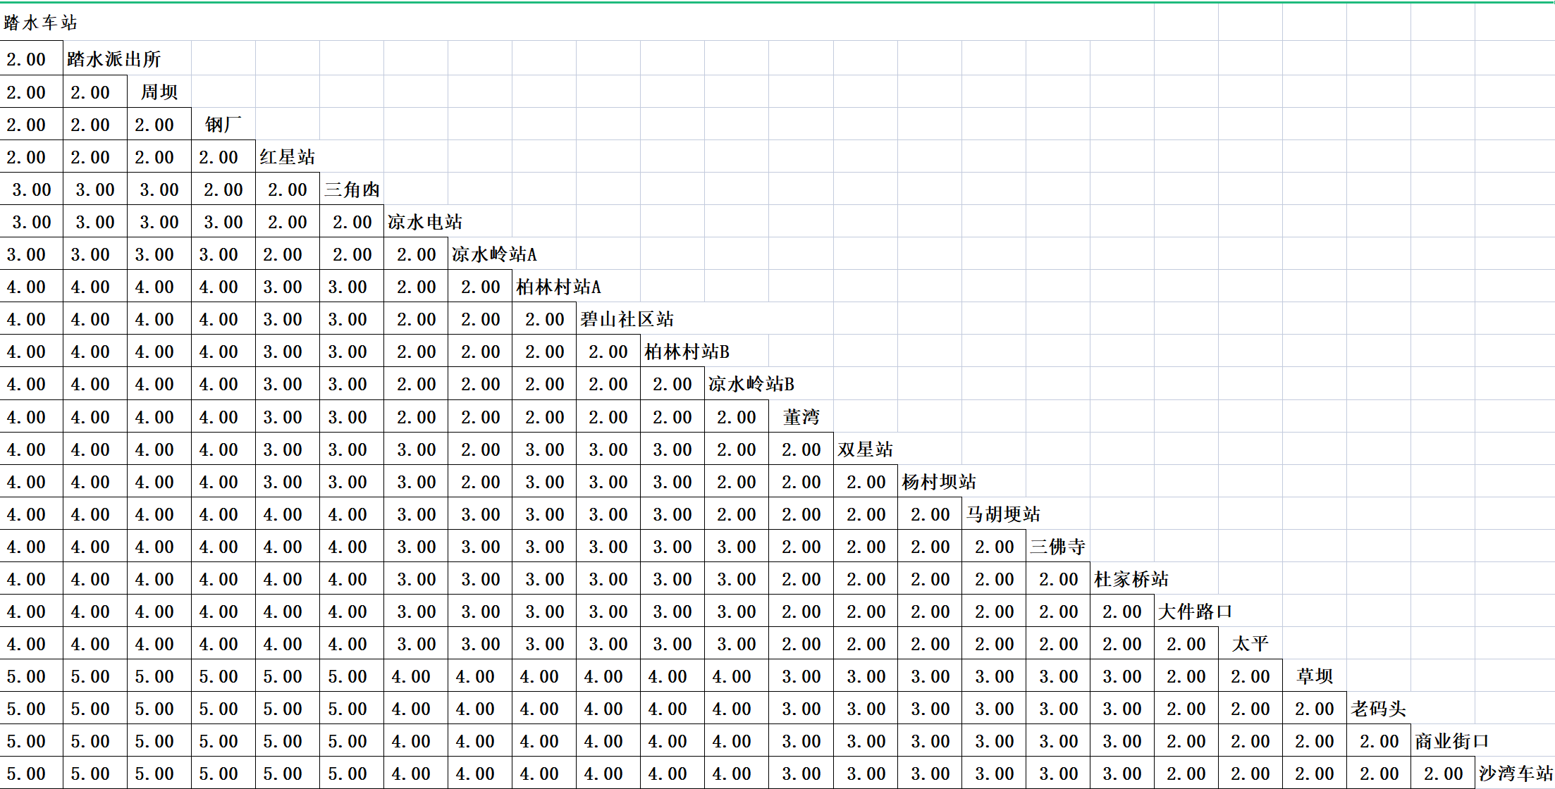Click the 凉水岭站B cell
The height and width of the screenshot is (789, 1555).
751,383
